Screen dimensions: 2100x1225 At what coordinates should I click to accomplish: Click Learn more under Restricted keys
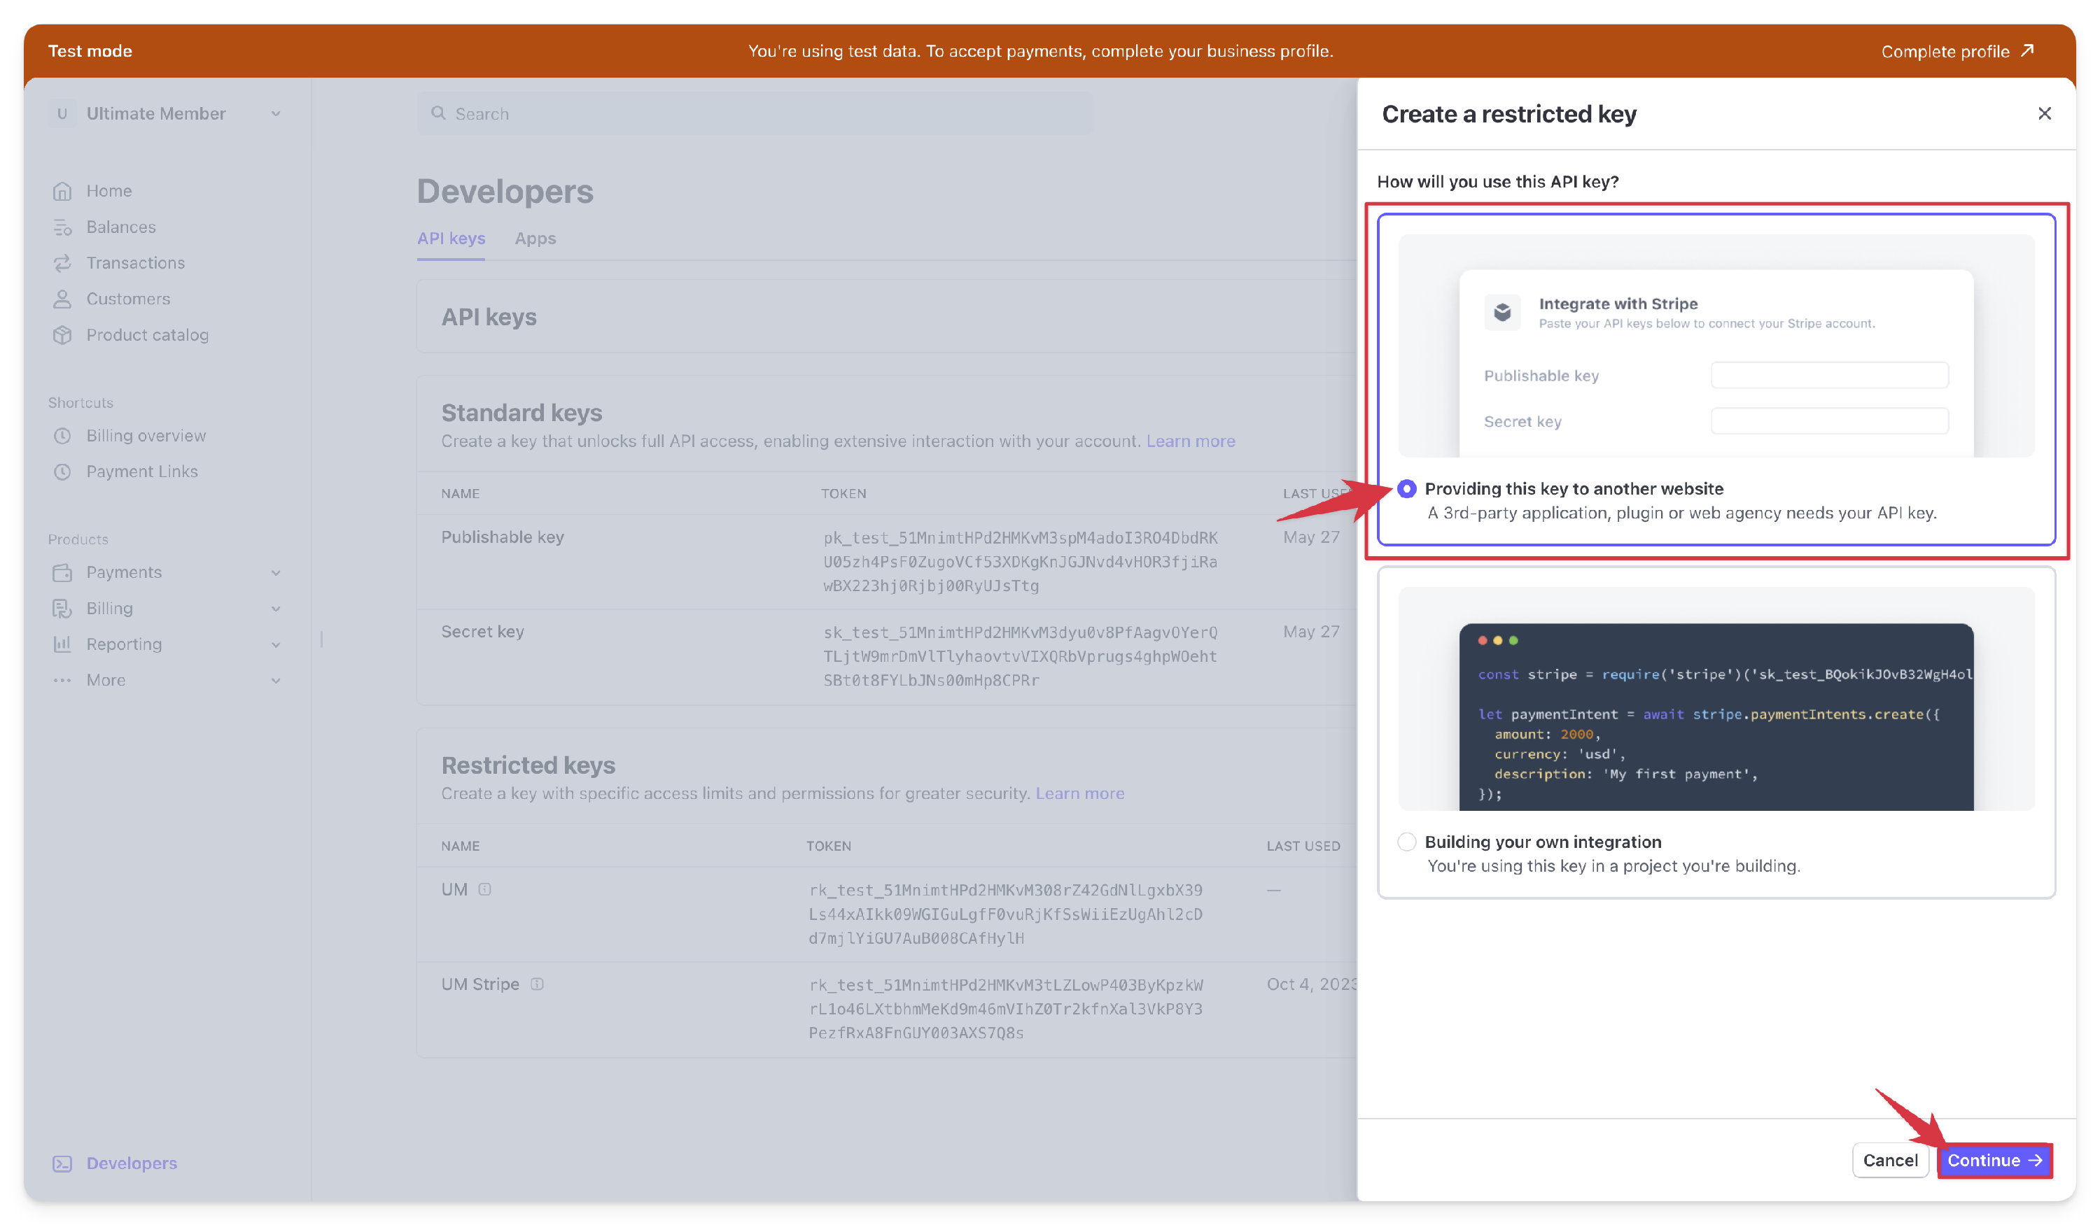(x=1079, y=793)
